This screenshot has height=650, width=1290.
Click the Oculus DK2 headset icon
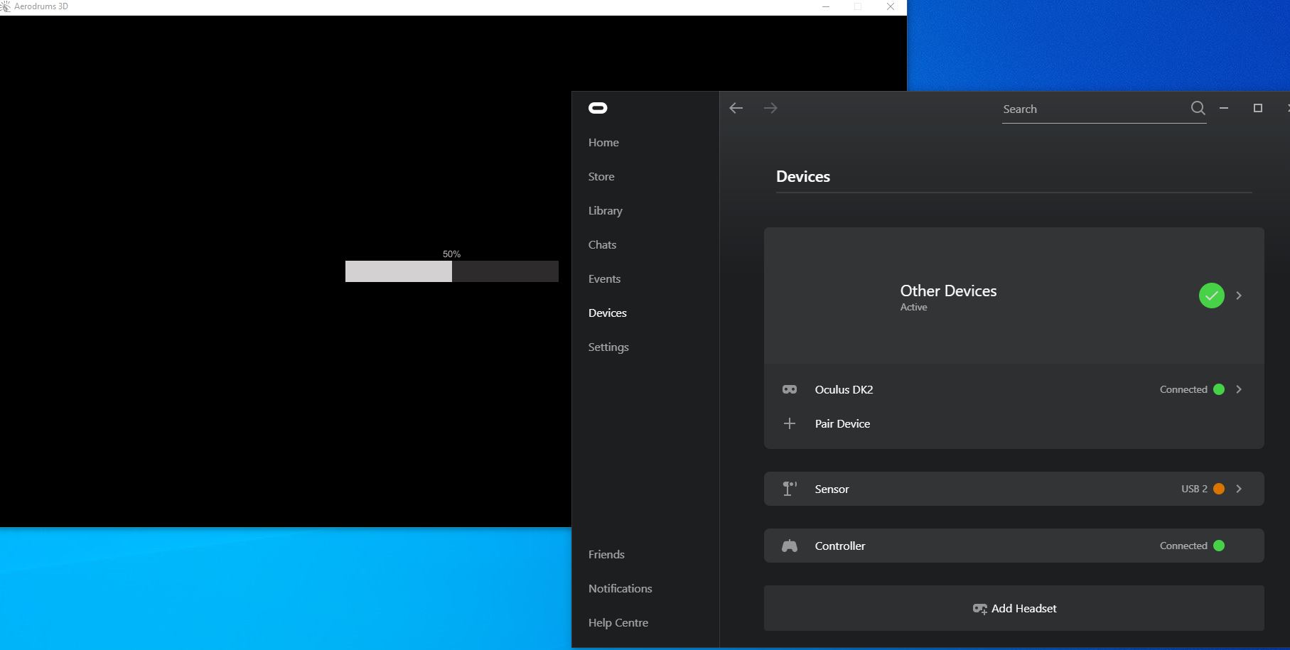click(x=790, y=389)
